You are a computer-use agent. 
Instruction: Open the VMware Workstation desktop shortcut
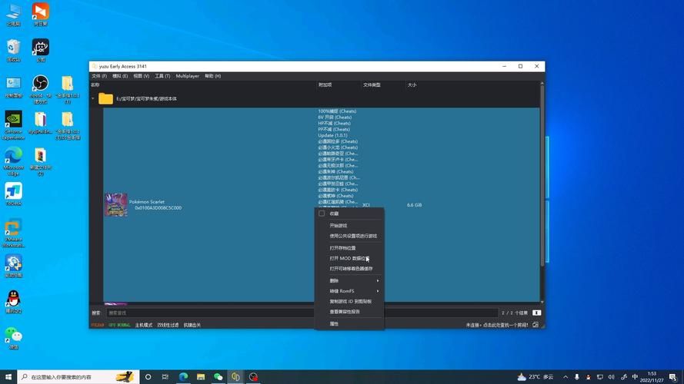[14, 233]
